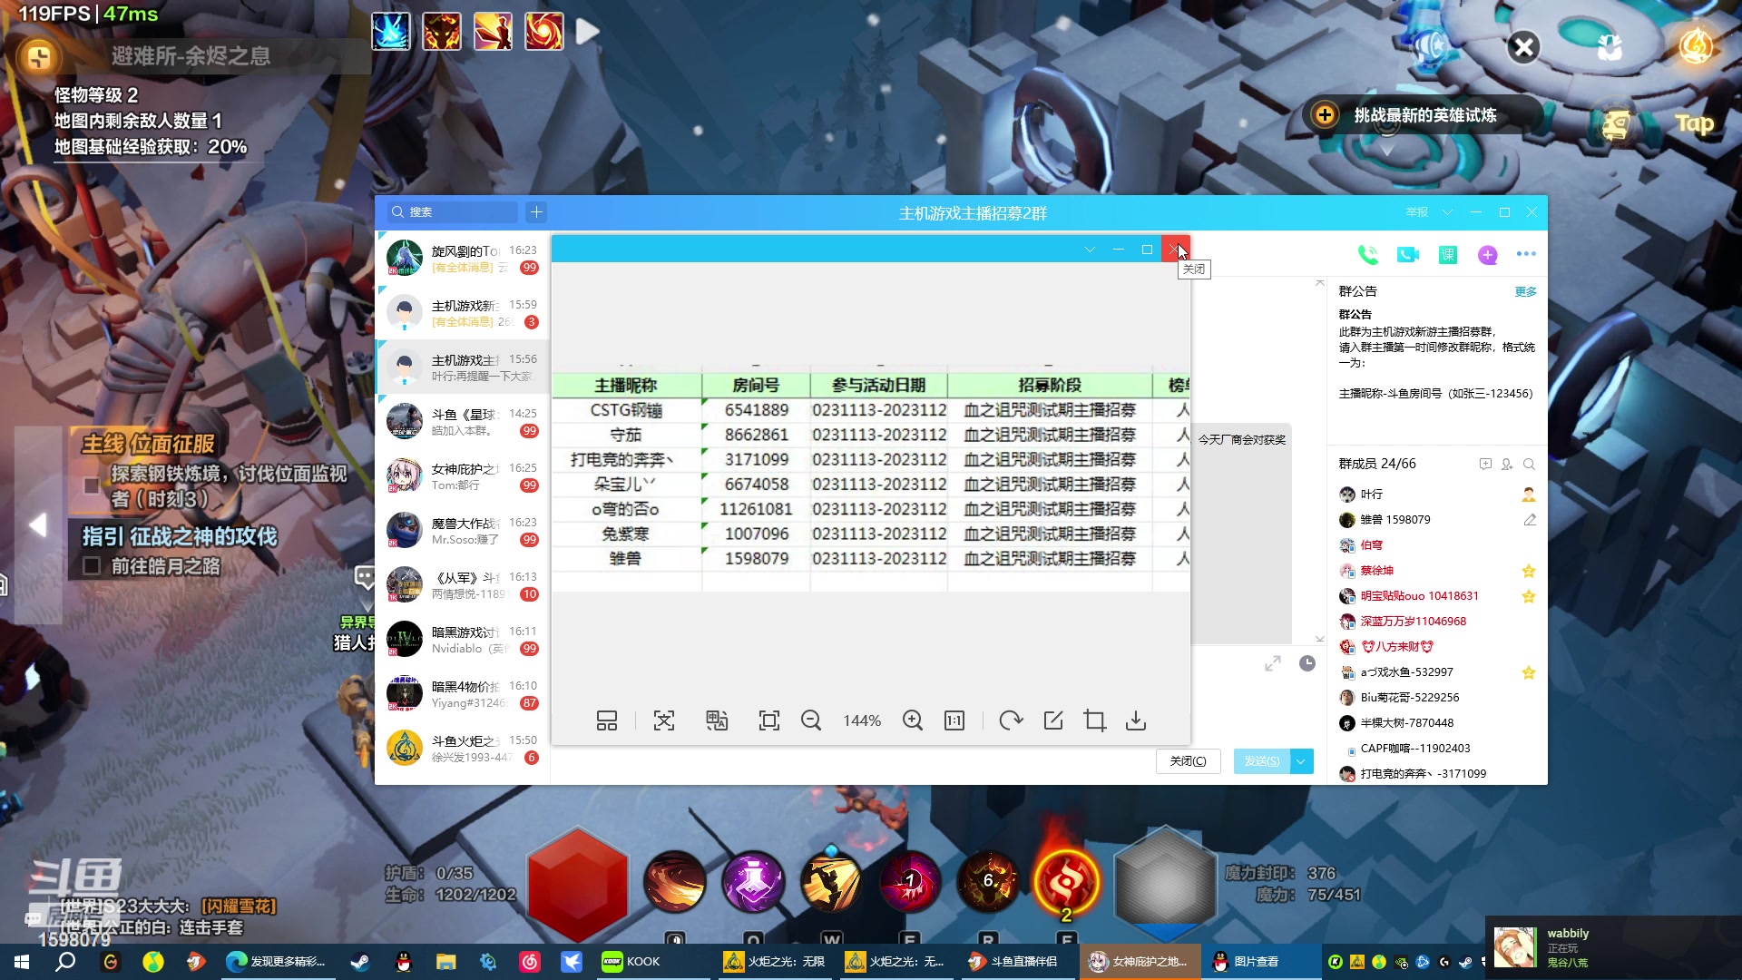The height and width of the screenshot is (980, 1742).
Task: Zoom out the image with minus magnifier
Action: coord(811,720)
